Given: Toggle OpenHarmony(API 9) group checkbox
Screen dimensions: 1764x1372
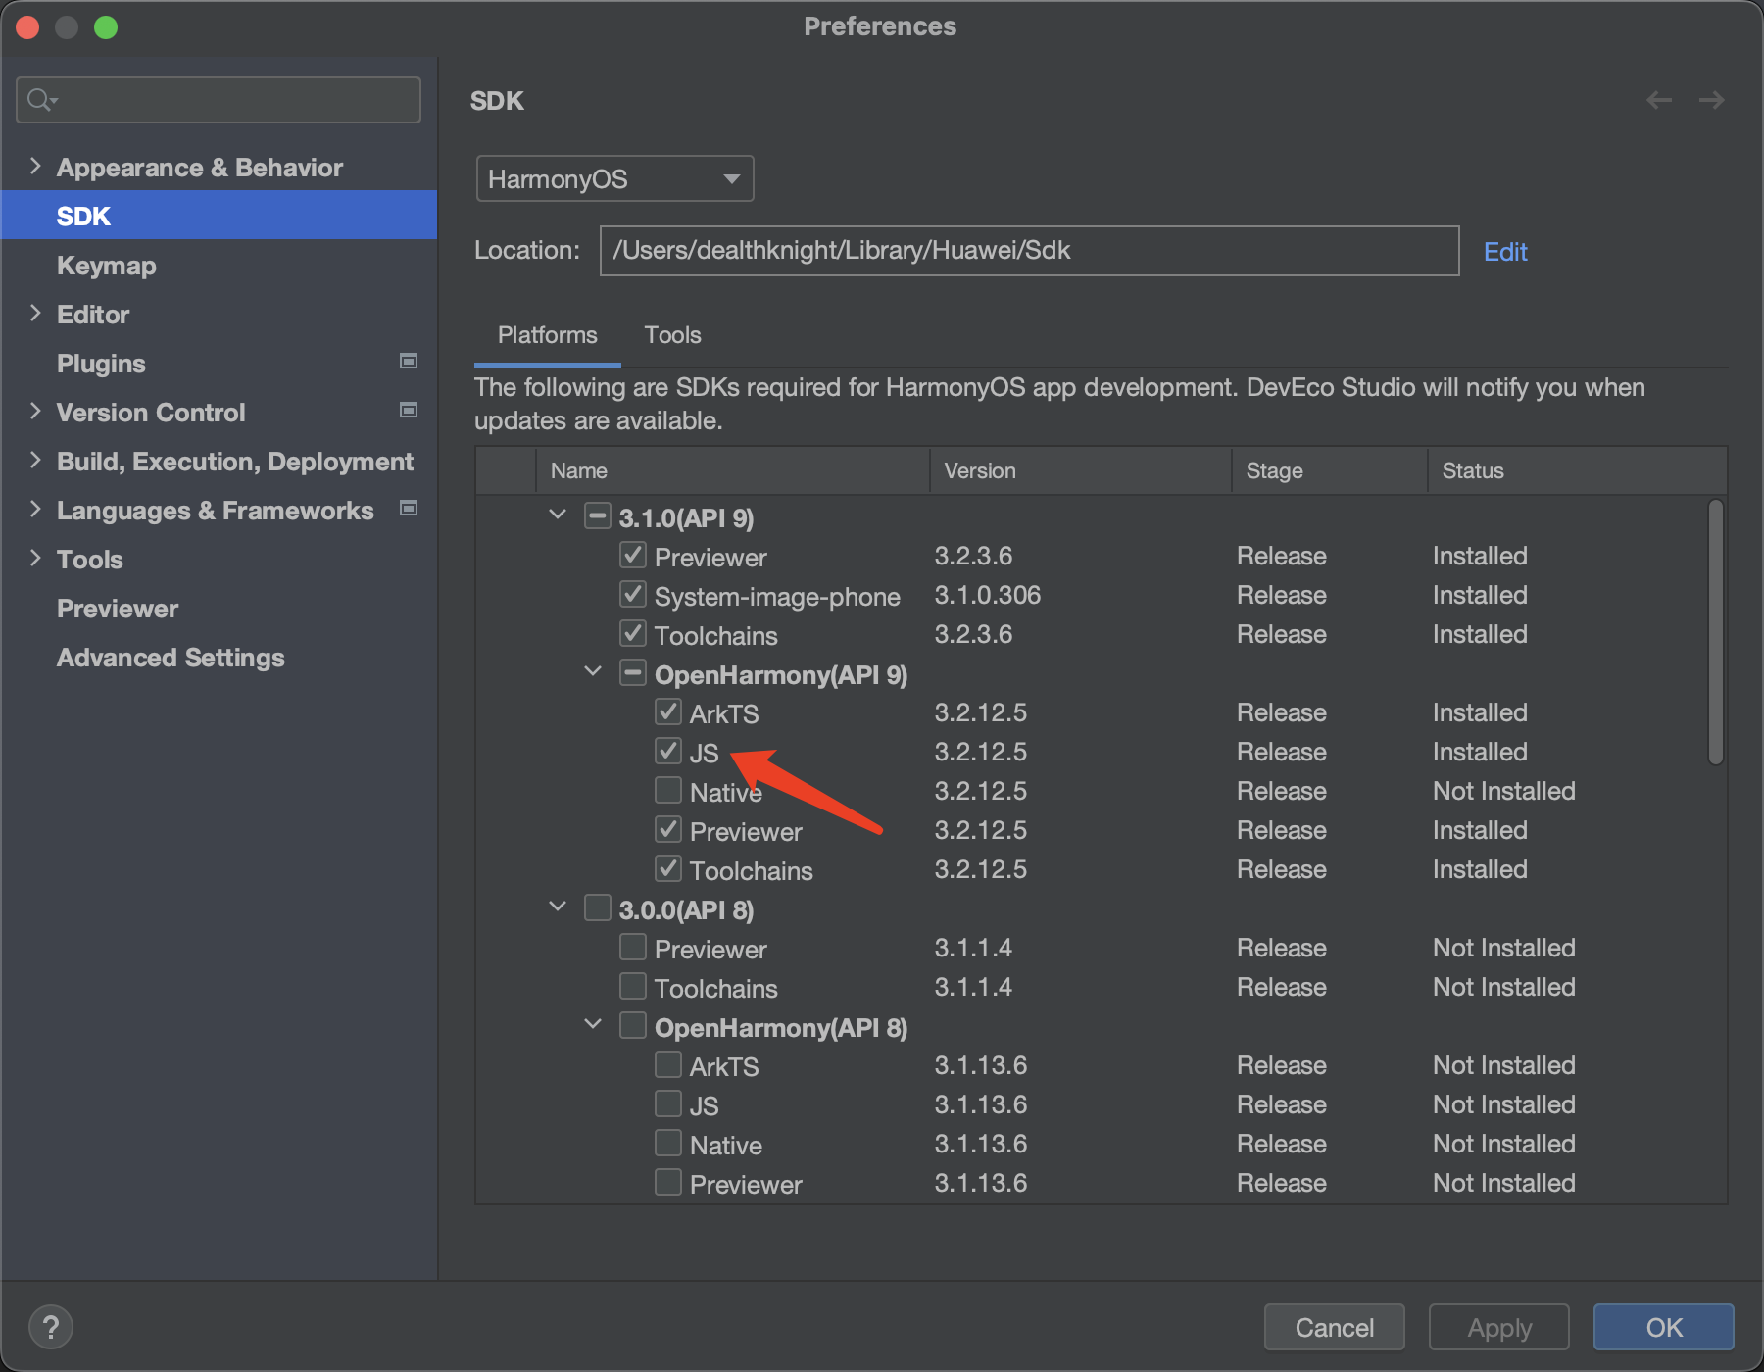Looking at the screenshot, I should 633,672.
